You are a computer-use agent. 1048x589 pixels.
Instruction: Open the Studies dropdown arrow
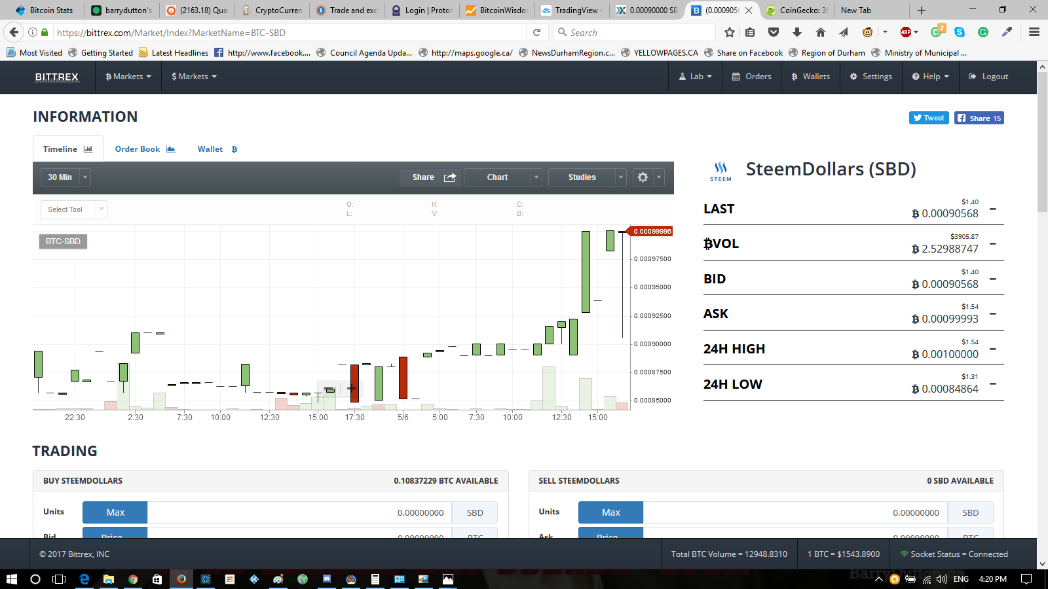point(621,177)
